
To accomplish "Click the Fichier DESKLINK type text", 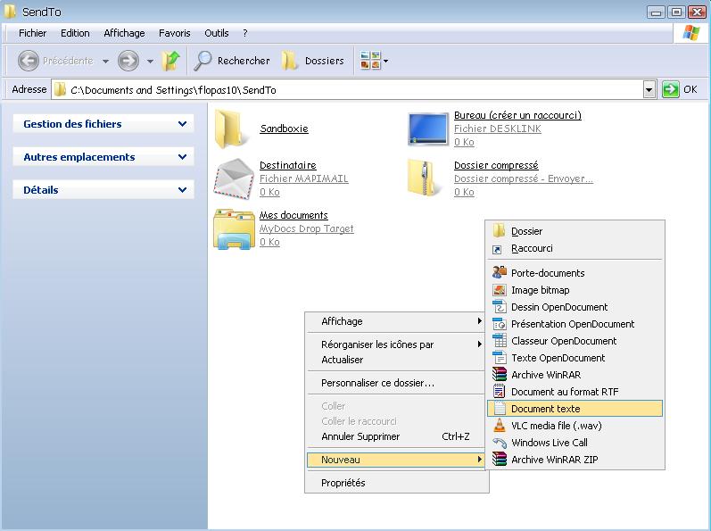I will pyautogui.click(x=498, y=129).
